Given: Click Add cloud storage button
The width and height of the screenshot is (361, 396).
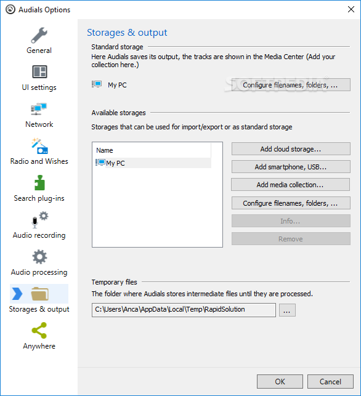Looking at the screenshot, I should pos(291,149).
